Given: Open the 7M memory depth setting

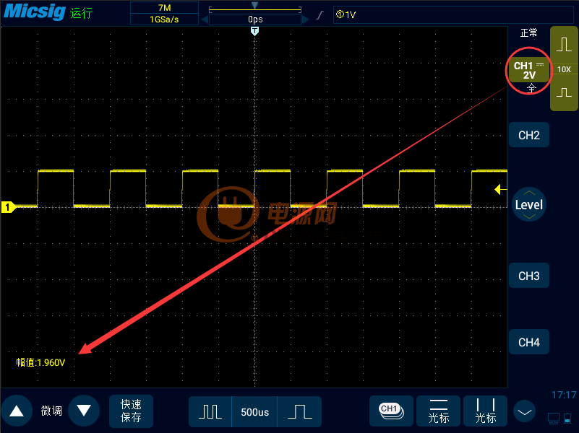Looking at the screenshot, I should tap(164, 7).
